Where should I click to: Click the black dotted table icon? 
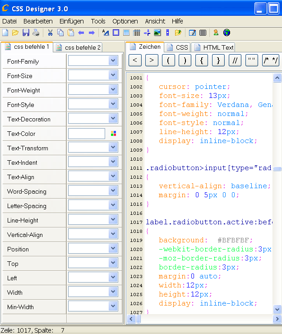click(x=137, y=32)
